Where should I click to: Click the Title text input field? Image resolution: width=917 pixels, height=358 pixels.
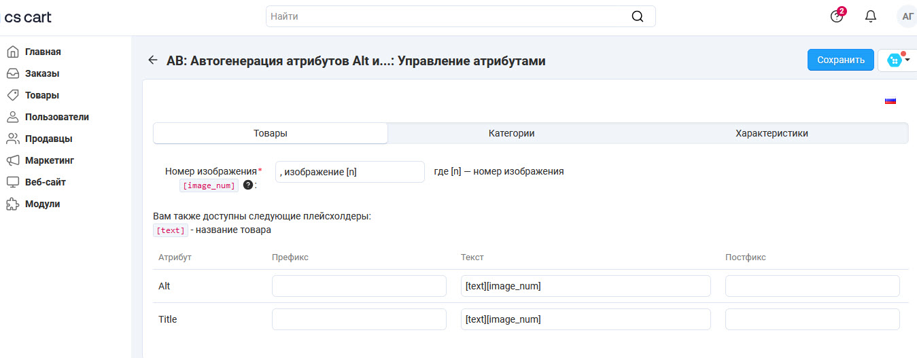click(x=585, y=319)
